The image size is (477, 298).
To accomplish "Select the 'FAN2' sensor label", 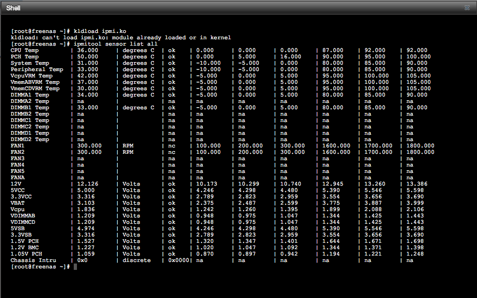I will [18, 152].
